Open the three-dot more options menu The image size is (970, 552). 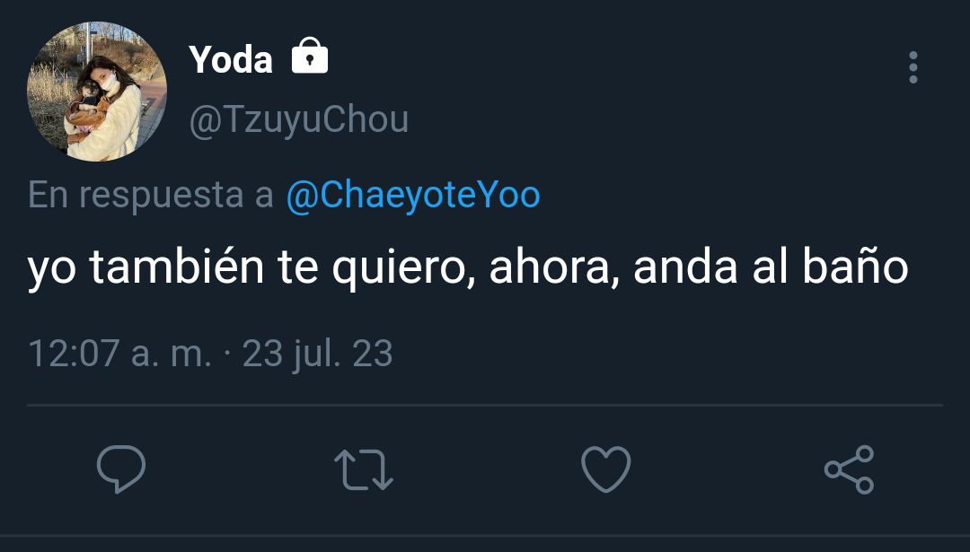[913, 67]
